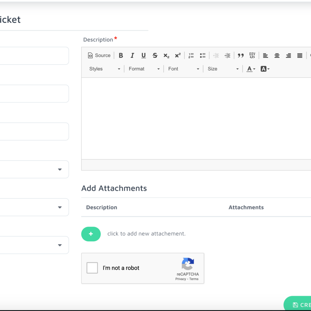This screenshot has width=311, height=311.
Task: Justify the description text
Action: [x=299, y=55]
